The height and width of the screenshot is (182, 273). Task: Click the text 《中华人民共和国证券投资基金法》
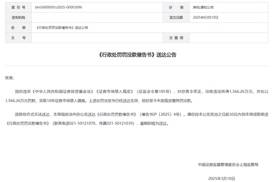[x=63, y=92]
